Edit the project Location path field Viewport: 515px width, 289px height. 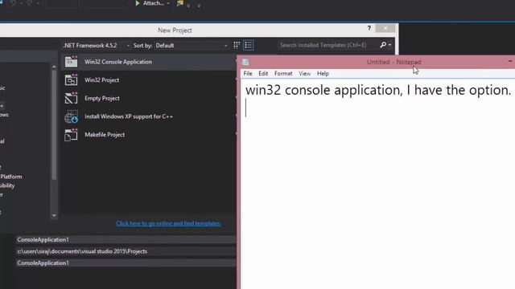pyautogui.click(x=126, y=251)
